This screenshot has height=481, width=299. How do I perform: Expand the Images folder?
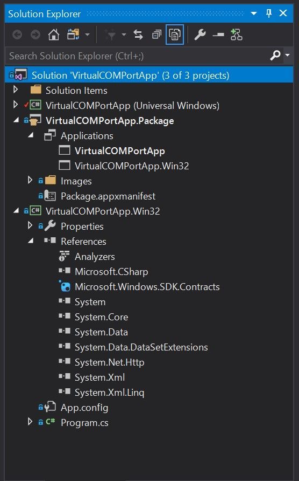point(30,180)
